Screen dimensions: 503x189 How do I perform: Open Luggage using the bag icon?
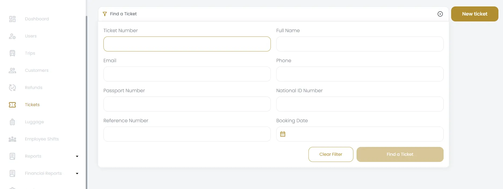(x=12, y=122)
